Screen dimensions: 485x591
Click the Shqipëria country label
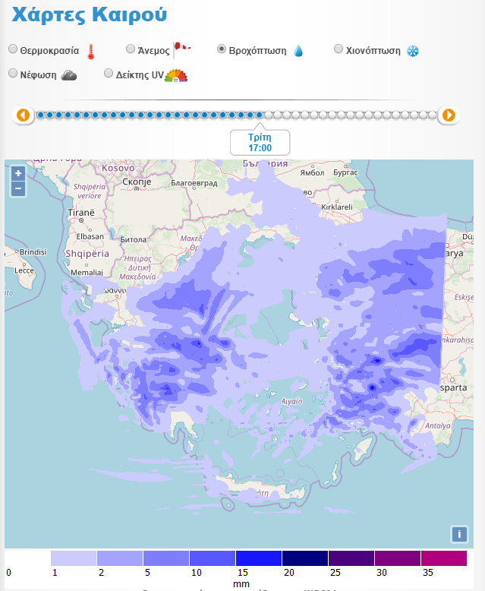(x=87, y=254)
